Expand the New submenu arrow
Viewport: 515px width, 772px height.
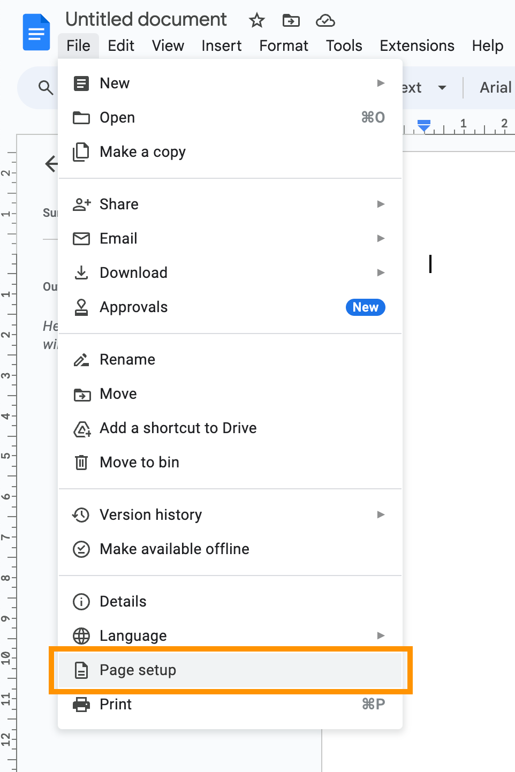[381, 83]
